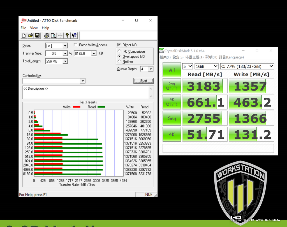The height and width of the screenshot is (227, 287).
Task: Select the I/O Comparison radio button
Action: click(x=119, y=51)
